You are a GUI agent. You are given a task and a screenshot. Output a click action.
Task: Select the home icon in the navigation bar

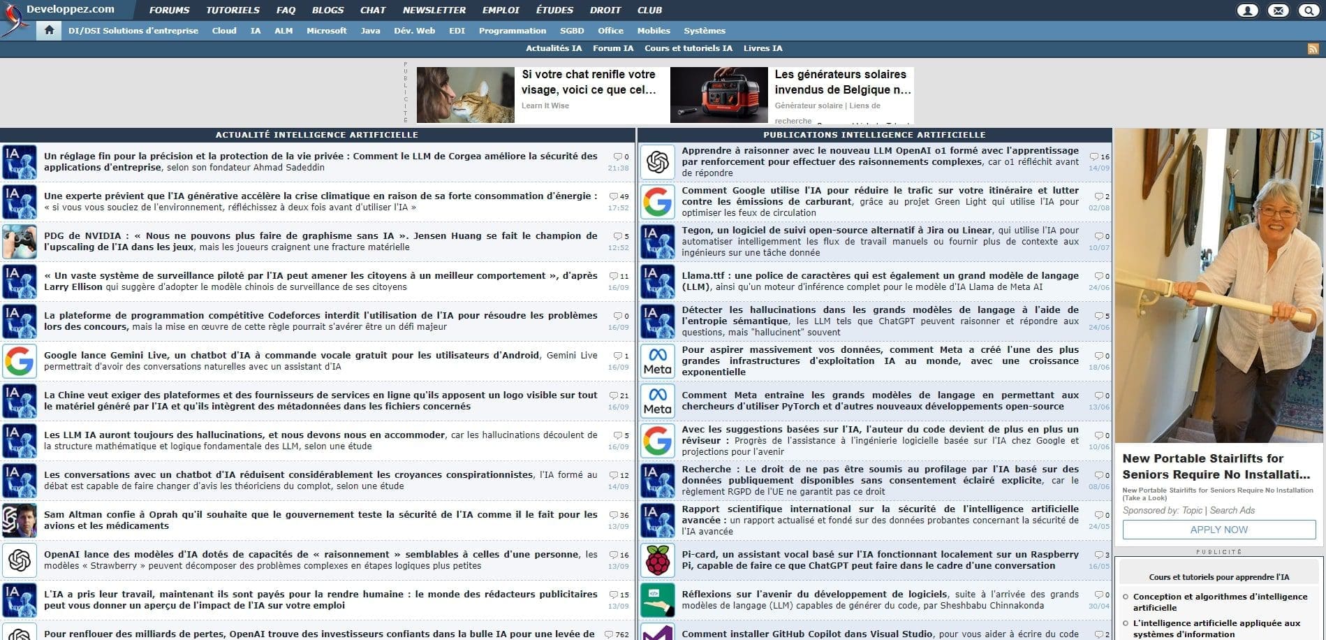click(x=47, y=30)
